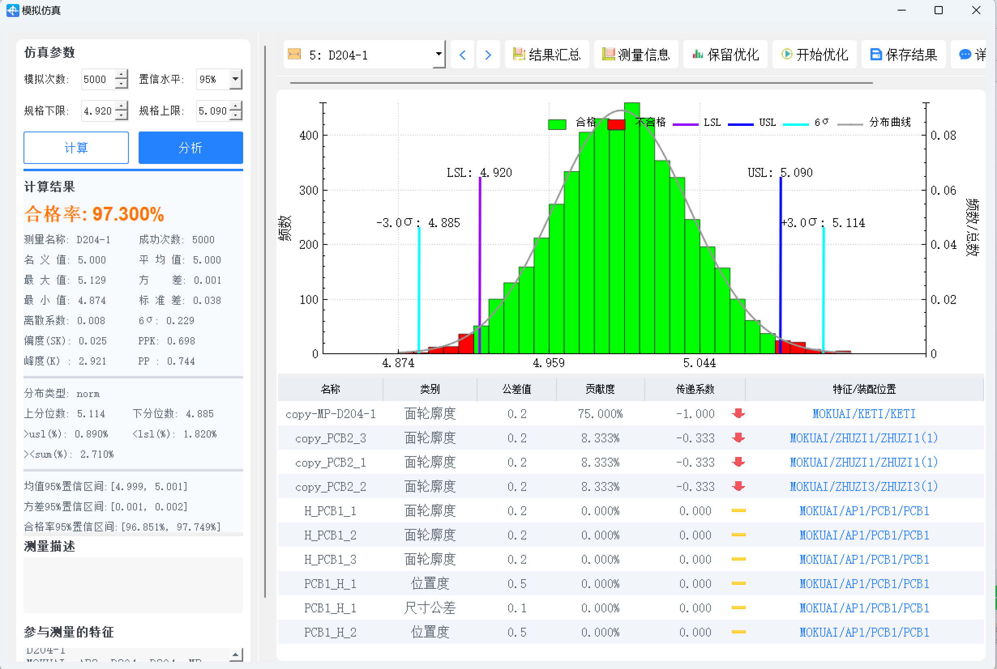
Task: Click the 计算 button
Action: click(76, 148)
